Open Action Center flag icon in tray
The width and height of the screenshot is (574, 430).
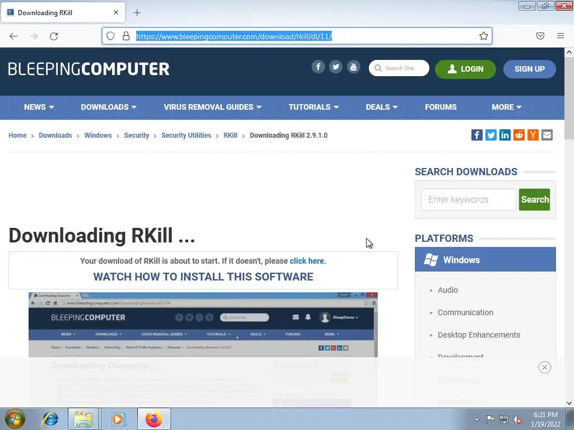coord(490,419)
